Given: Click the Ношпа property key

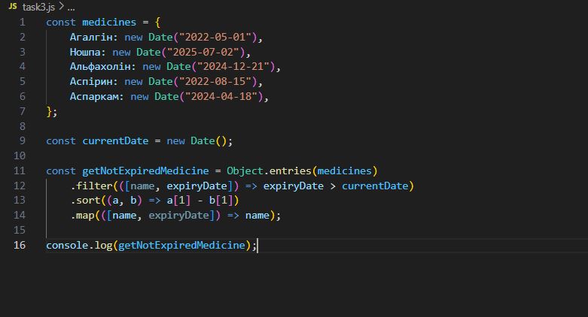Looking at the screenshot, I should (x=85, y=52).
